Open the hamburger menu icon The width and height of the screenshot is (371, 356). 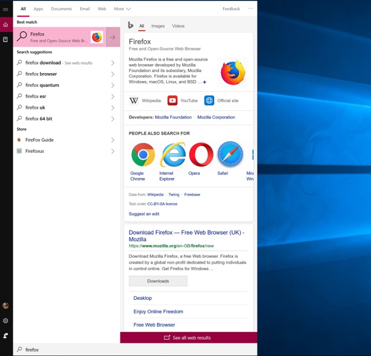pos(5,10)
